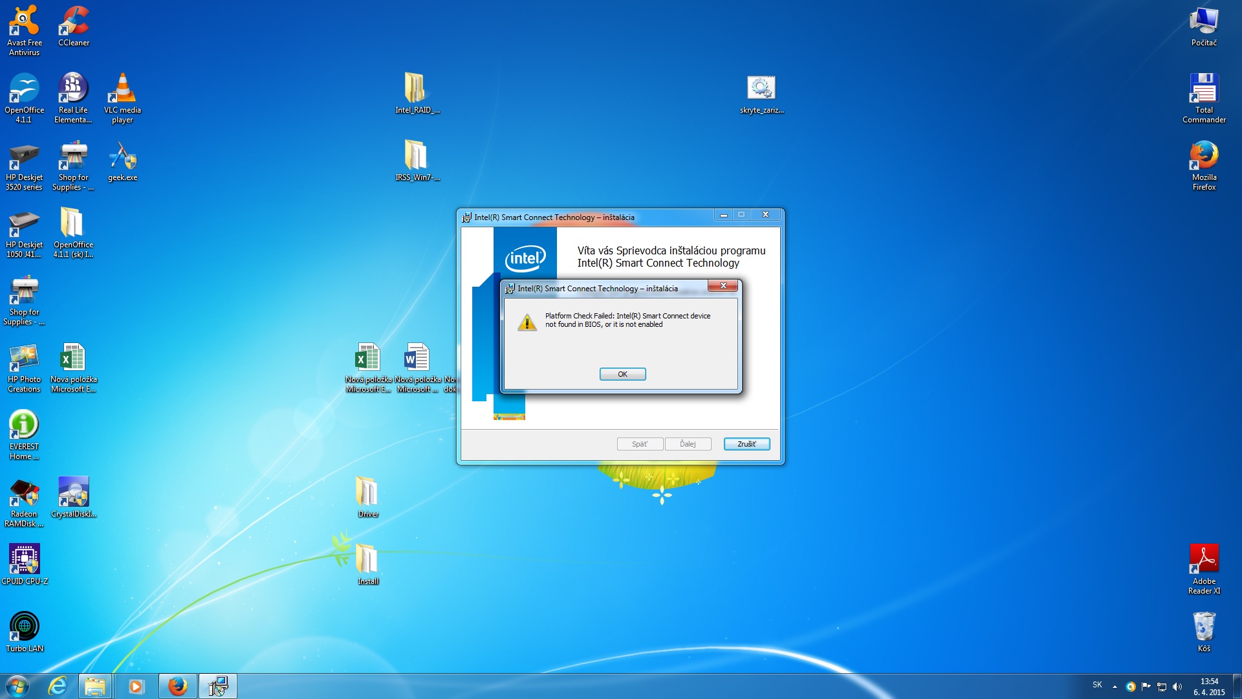Open the Intel_RAID folder on the desktop
Viewport: 1242px width, 699px height.
coord(415,89)
